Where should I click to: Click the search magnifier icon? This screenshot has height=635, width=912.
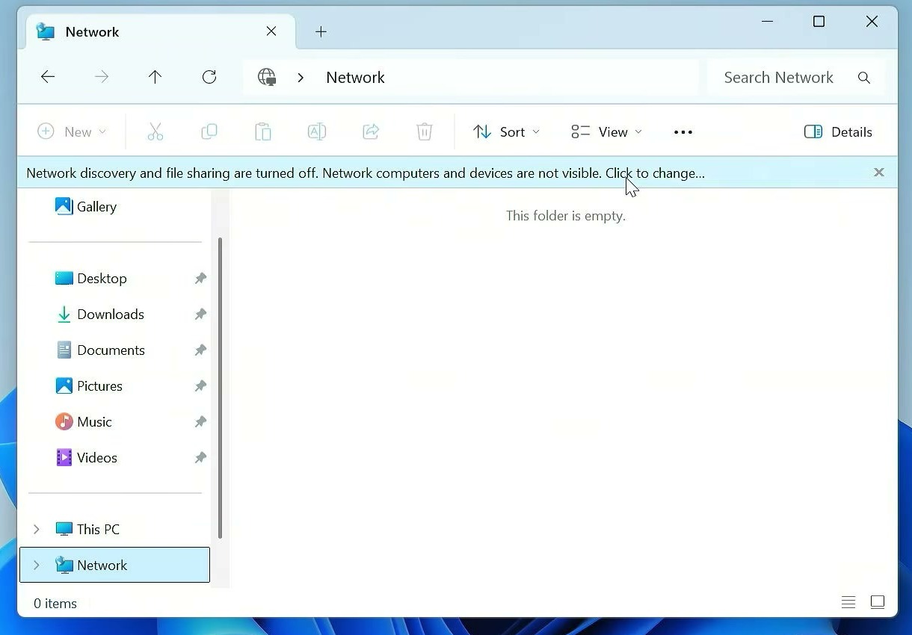(864, 78)
